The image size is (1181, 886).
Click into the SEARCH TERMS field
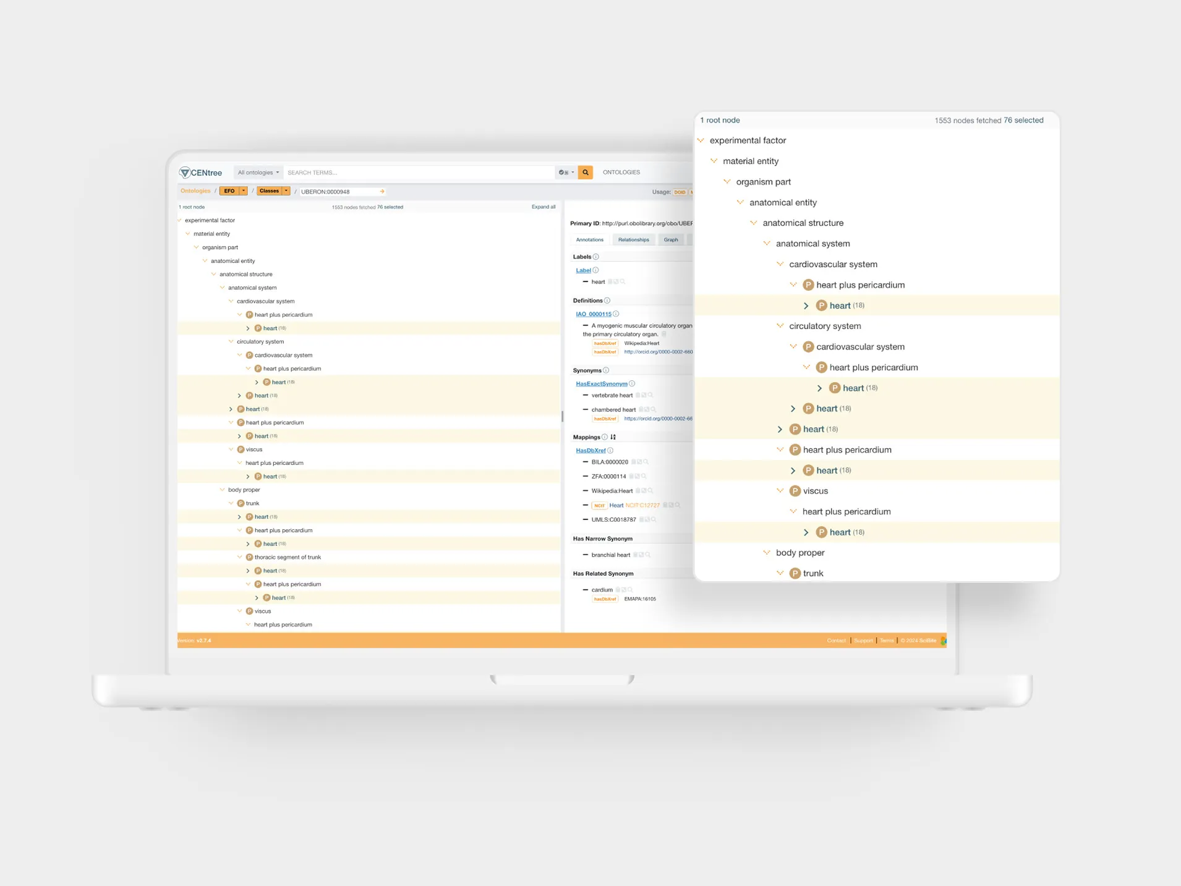(x=420, y=173)
